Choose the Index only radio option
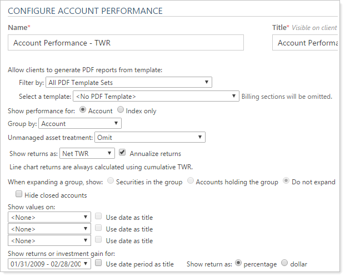345x277 pixels. pyautogui.click(x=120, y=110)
